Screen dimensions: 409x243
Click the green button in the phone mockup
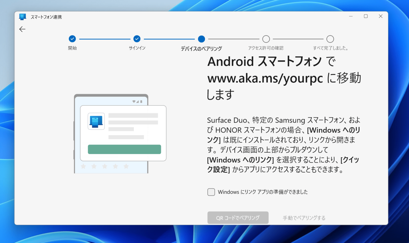pos(124,149)
